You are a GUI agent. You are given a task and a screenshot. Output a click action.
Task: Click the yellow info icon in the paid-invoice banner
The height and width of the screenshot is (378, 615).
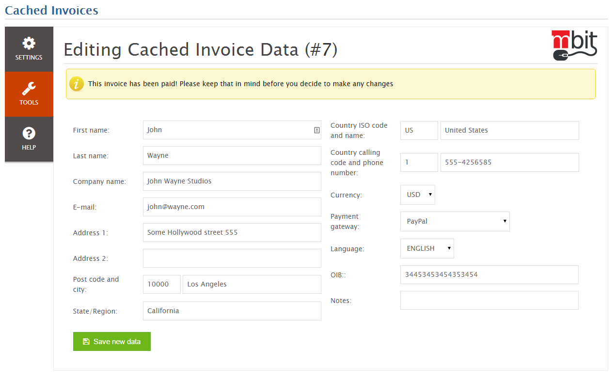click(x=77, y=84)
